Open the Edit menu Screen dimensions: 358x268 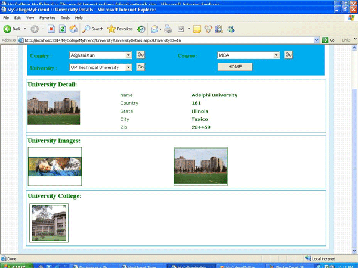(x=17, y=18)
